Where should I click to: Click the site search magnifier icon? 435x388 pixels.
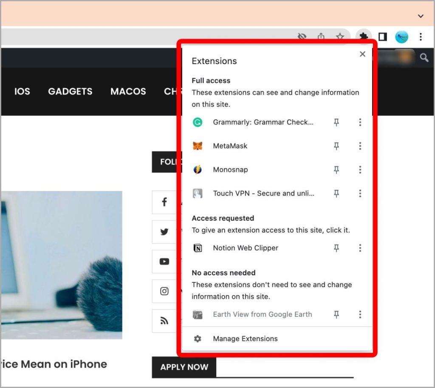[424, 58]
